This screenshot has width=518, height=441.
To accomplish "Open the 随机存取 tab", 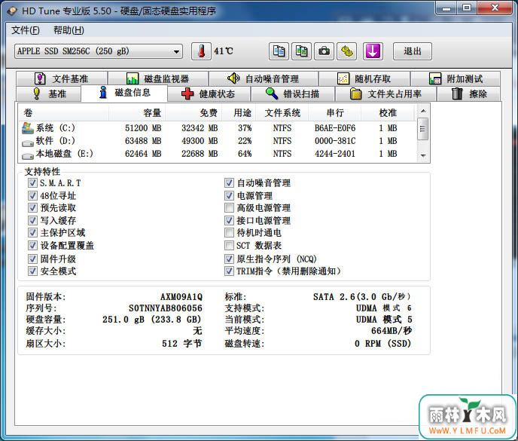I will coord(364,78).
